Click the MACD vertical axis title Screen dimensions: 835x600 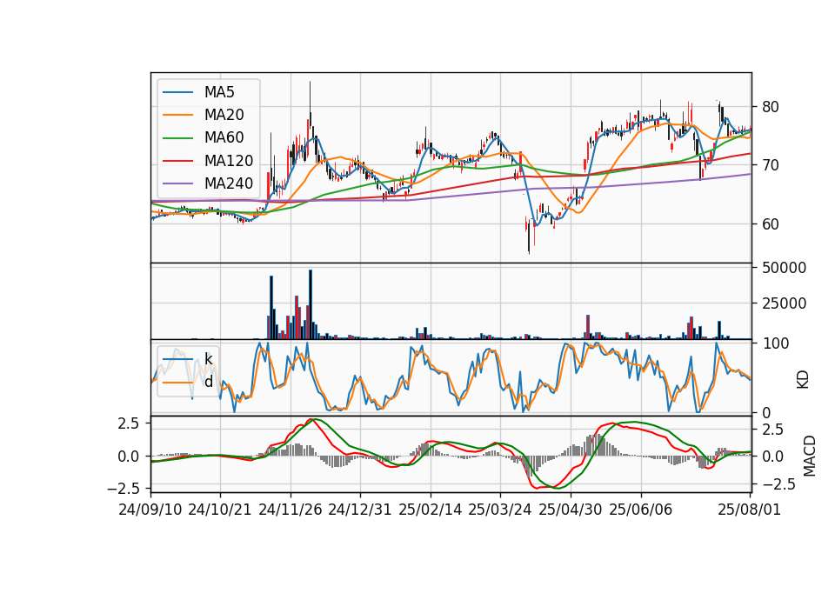point(810,456)
